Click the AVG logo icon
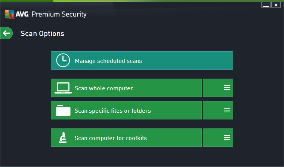Viewport: 284px width, 167px height. click(9, 14)
